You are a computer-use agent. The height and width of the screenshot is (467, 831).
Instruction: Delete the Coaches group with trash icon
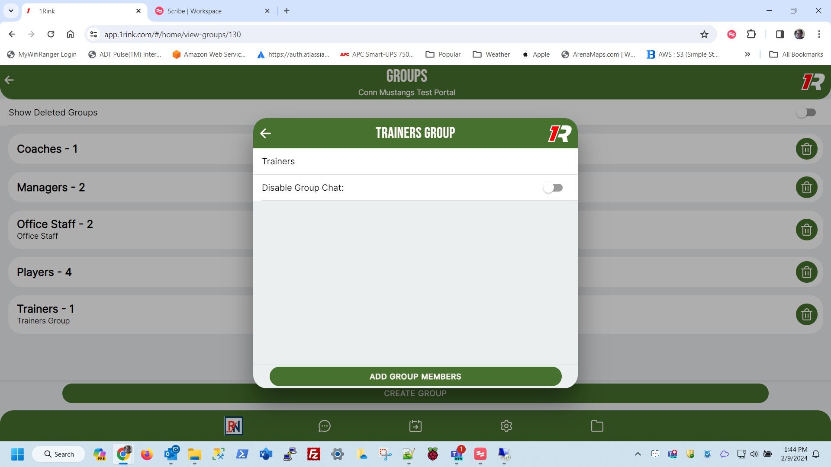tap(806, 149)
